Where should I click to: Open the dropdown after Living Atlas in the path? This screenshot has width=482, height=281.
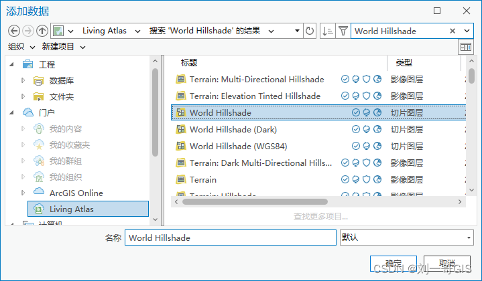[137, 31]
